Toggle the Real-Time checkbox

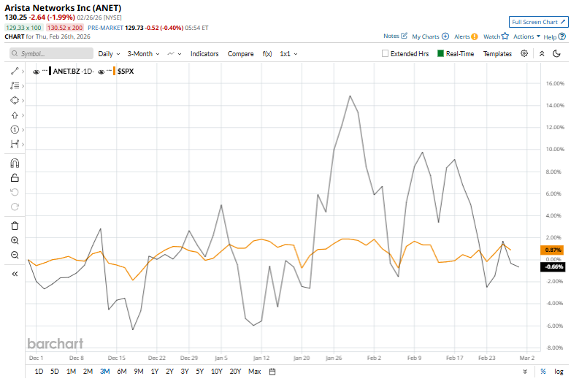440,53
